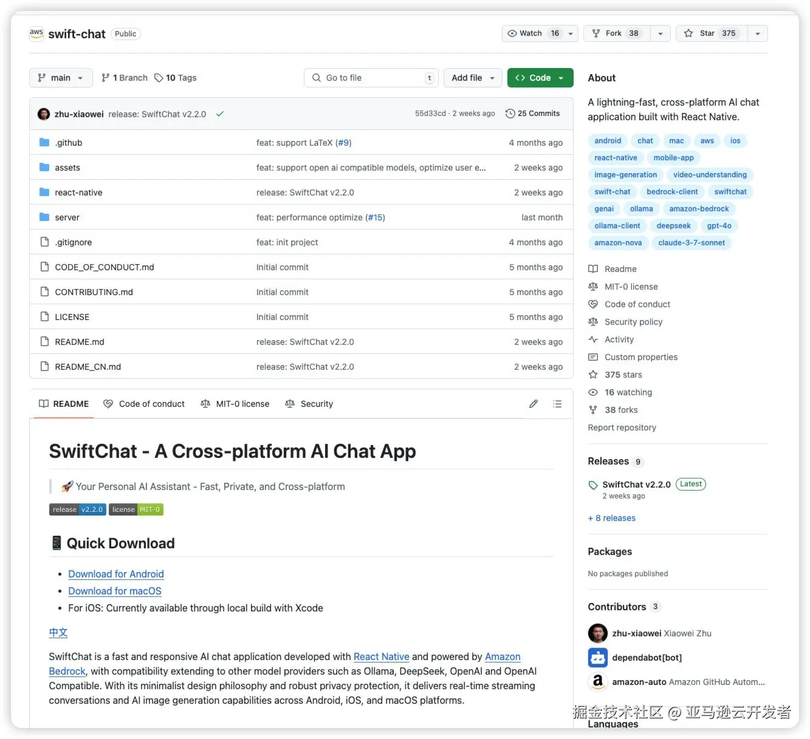This screenshot has width=810, height=739.
Task: Open CONTRIBUTING.md file
Action: (x=94, y=292)
